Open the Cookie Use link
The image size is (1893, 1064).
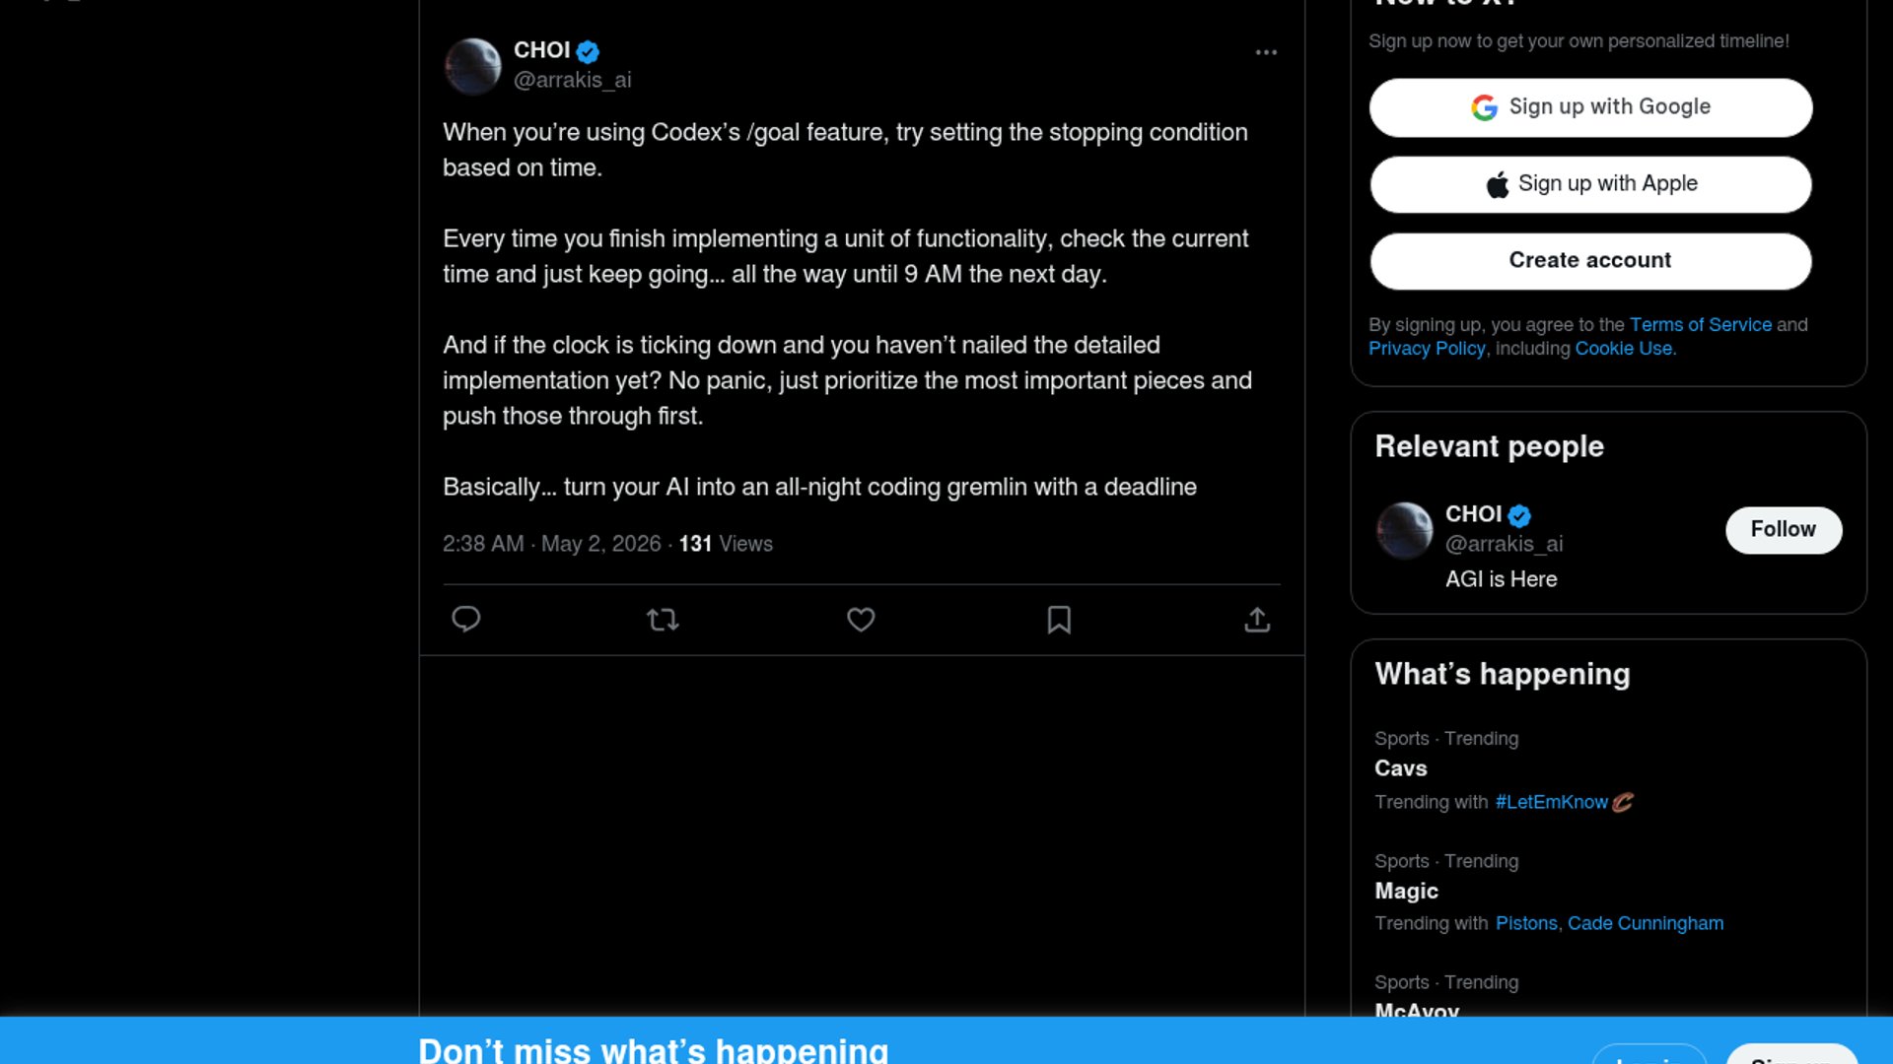point(1623,349)
